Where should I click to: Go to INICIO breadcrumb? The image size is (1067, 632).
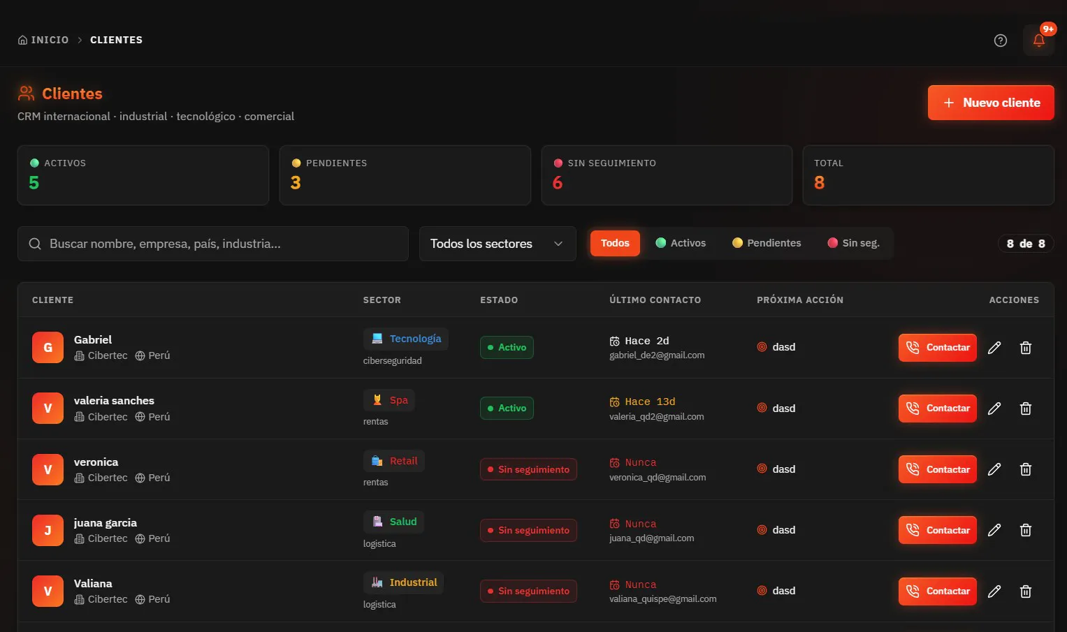coord(43,40)
